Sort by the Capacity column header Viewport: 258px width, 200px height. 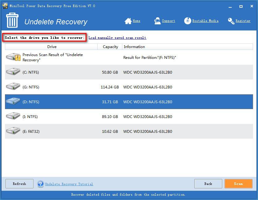(x=110, y=47)
